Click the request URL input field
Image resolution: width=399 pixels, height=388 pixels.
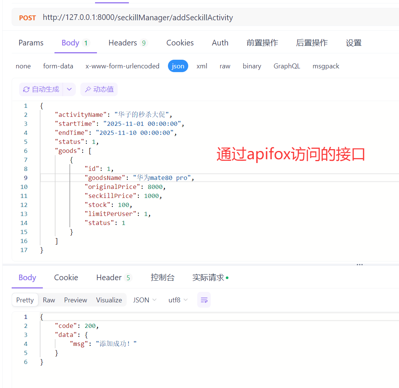pos(138,18)
